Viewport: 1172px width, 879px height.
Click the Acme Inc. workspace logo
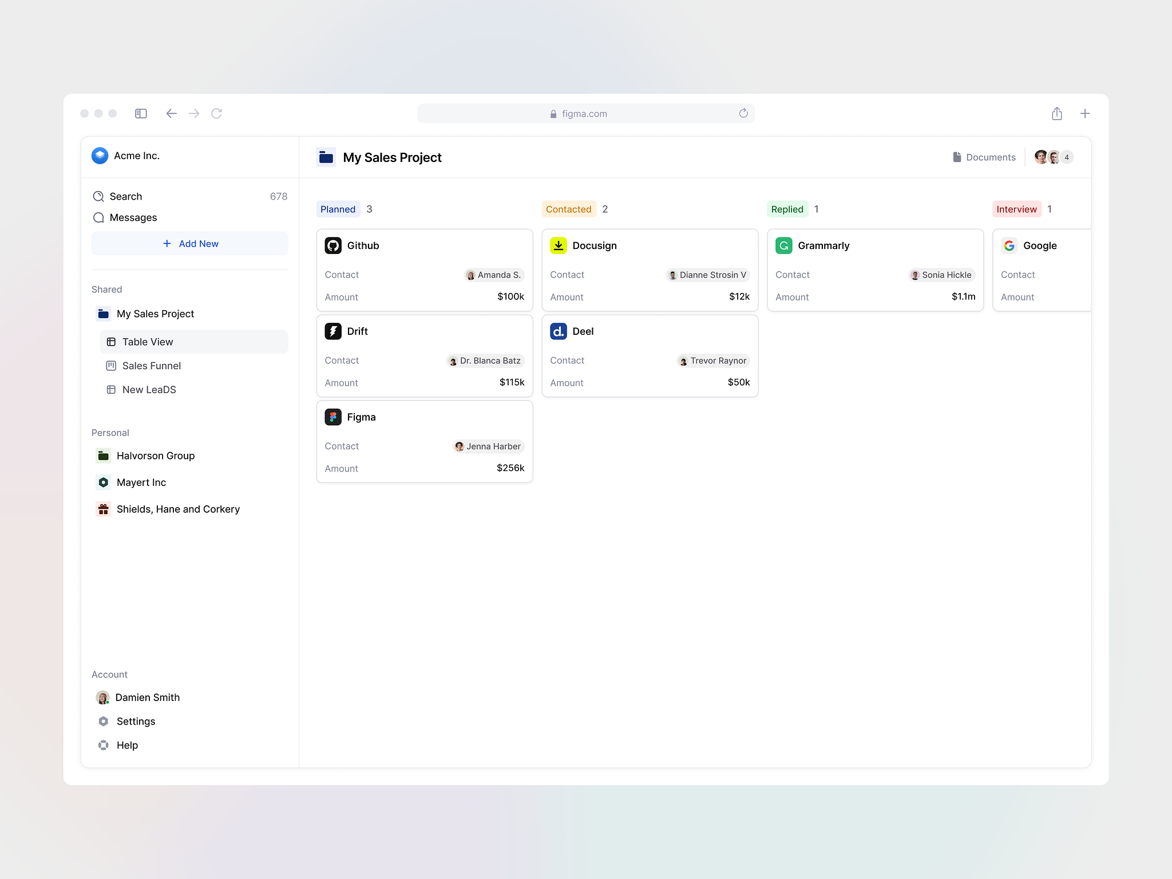[x=100, y=155]
